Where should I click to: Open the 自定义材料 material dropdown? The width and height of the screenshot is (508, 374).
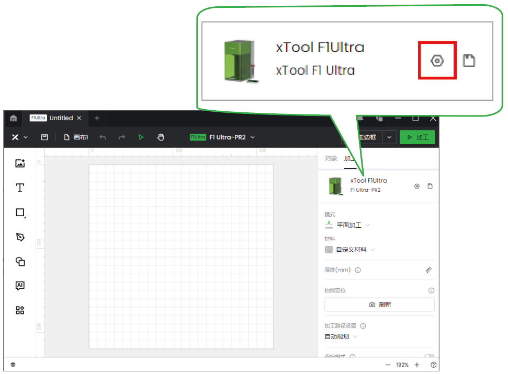pyautogui.click(x=350, y=250)
